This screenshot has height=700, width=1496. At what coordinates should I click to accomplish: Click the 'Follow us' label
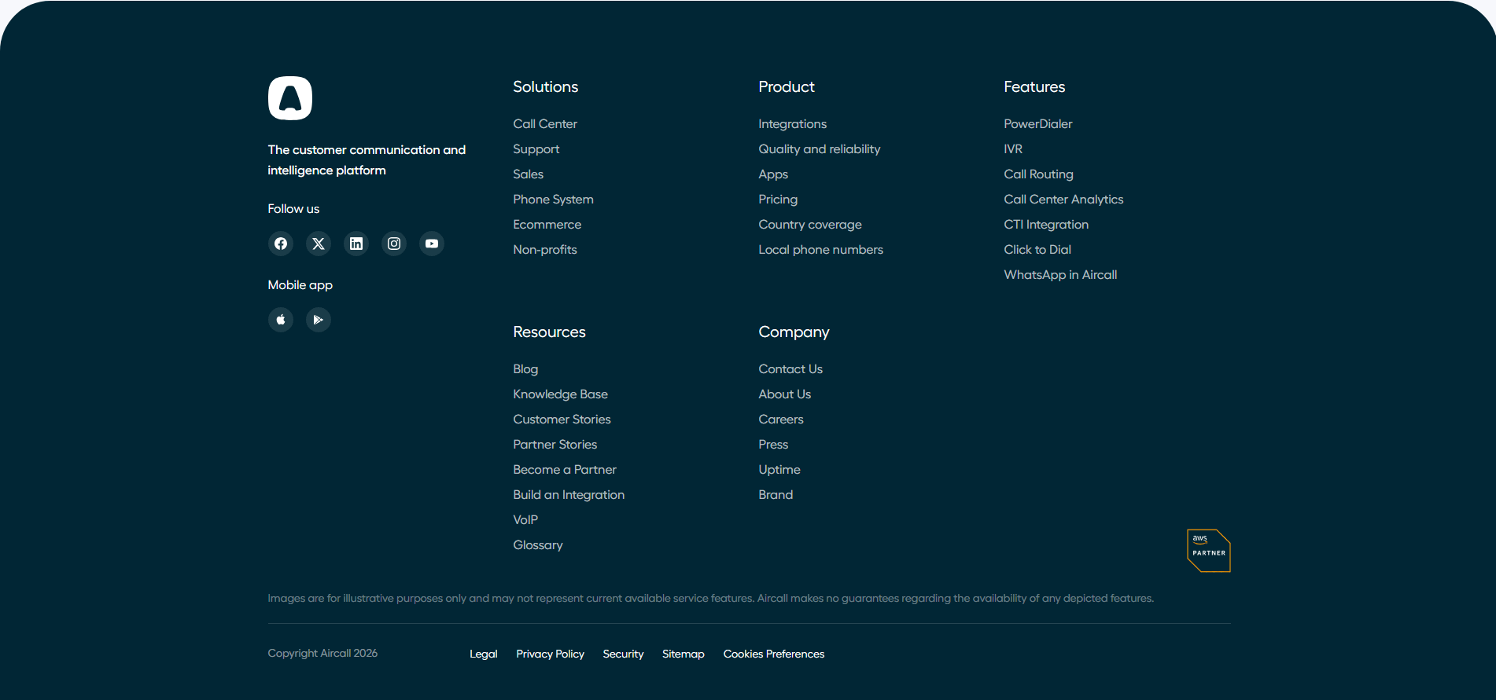click(x=293, y=209)
